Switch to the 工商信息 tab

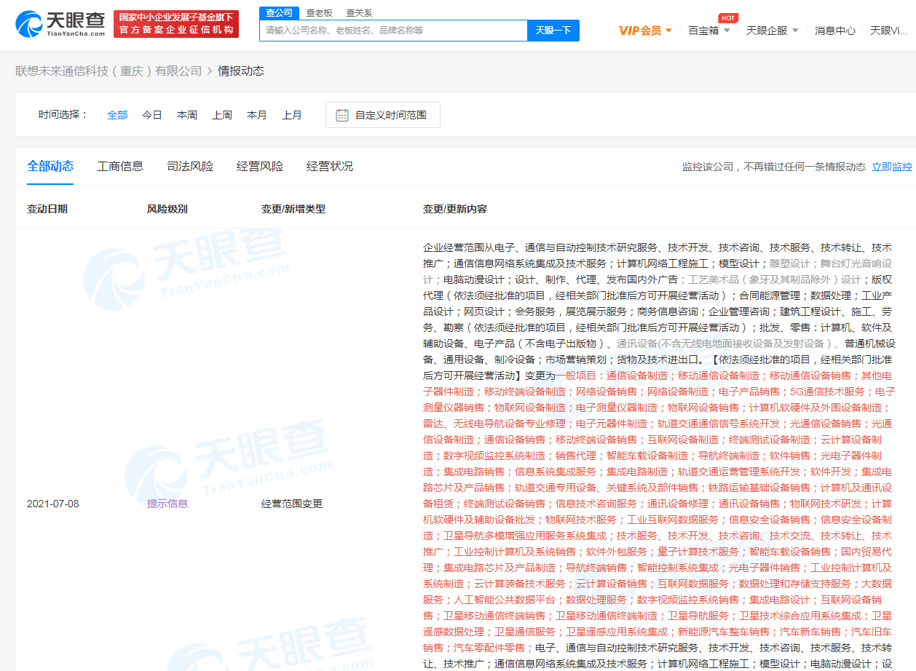(x=120, y=166)
